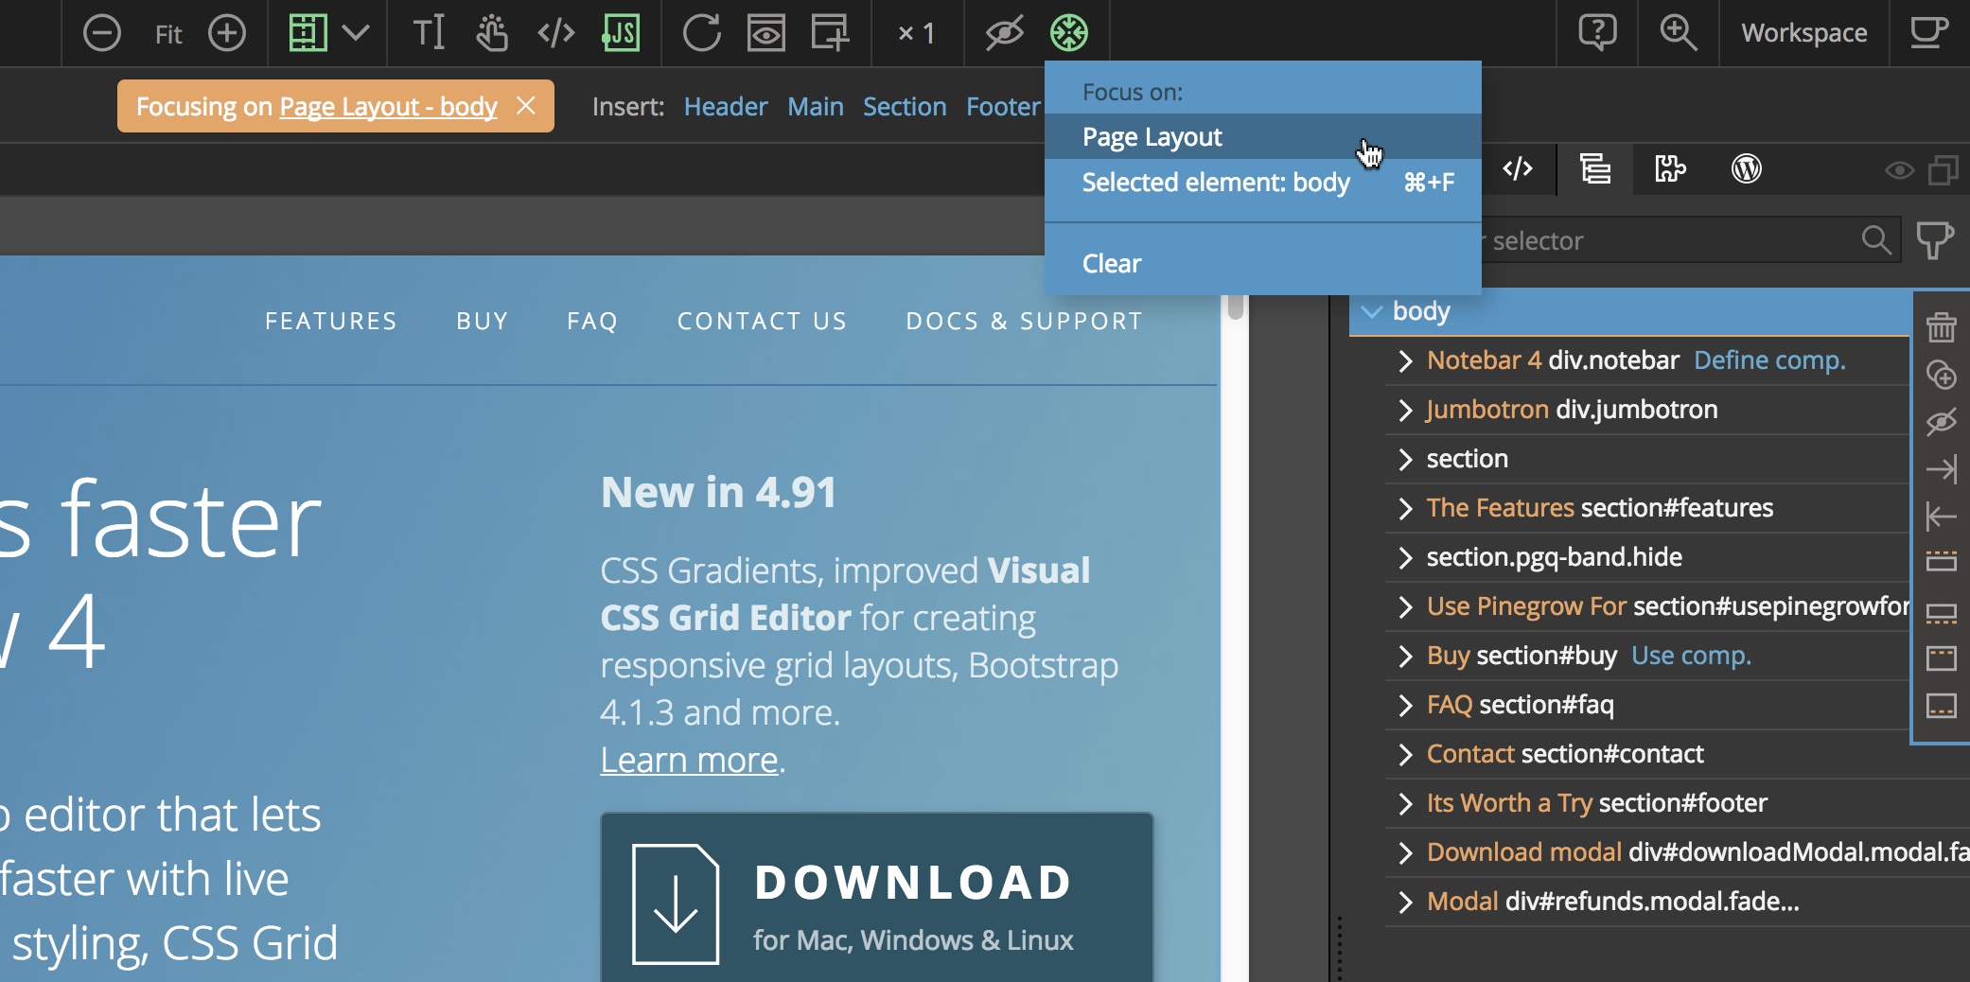
Task: Insert a Main element
Action: pyautogui.click(x=816, y=107)
